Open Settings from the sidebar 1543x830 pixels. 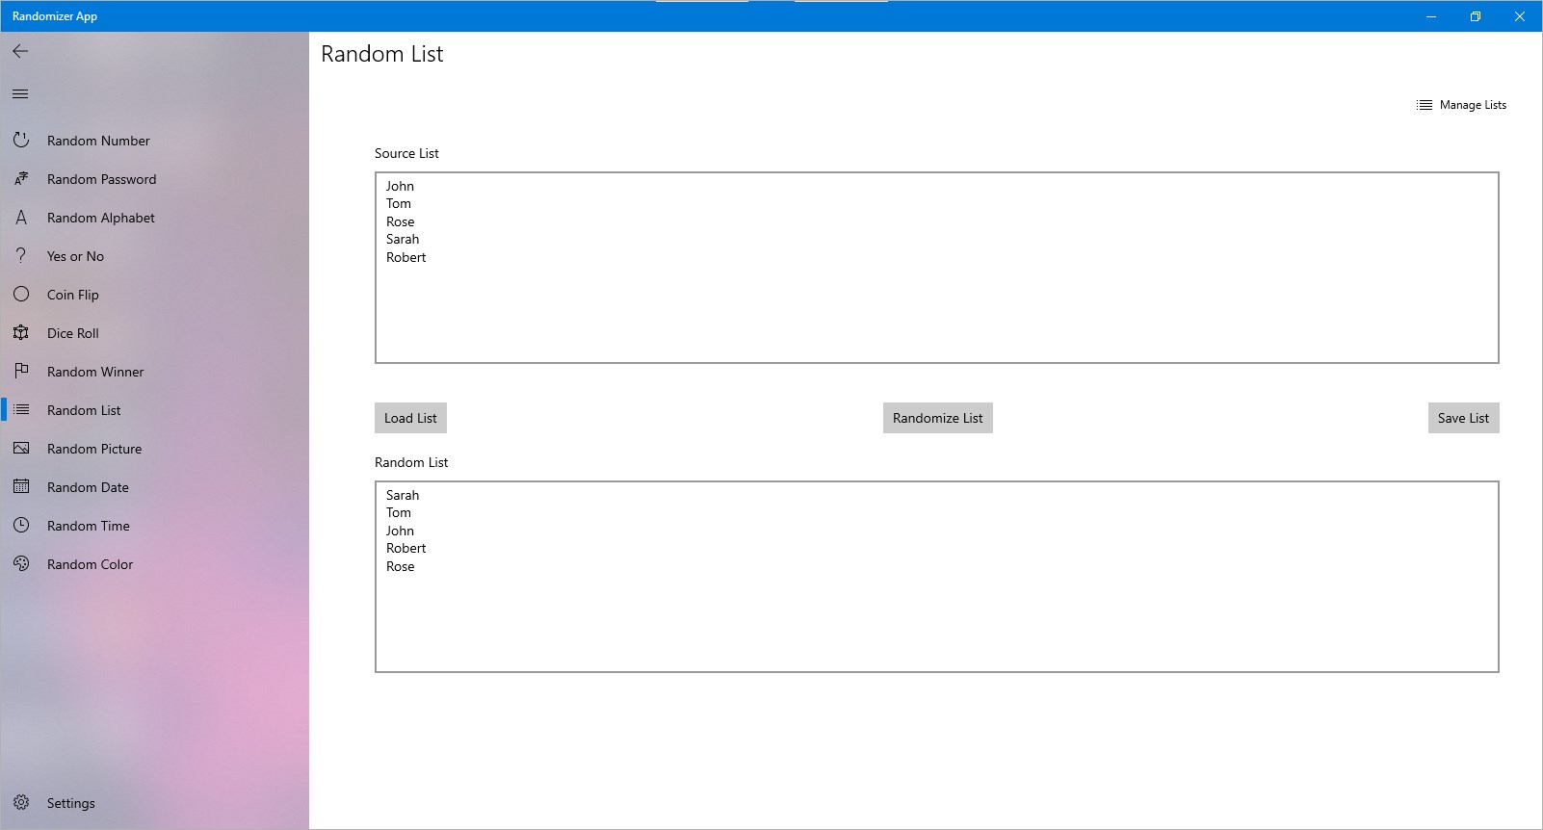(155, 803)
